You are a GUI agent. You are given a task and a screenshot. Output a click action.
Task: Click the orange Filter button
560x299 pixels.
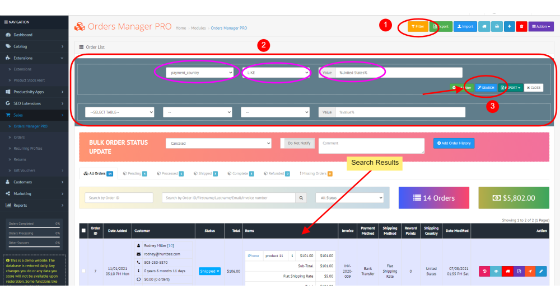(418, 26)
